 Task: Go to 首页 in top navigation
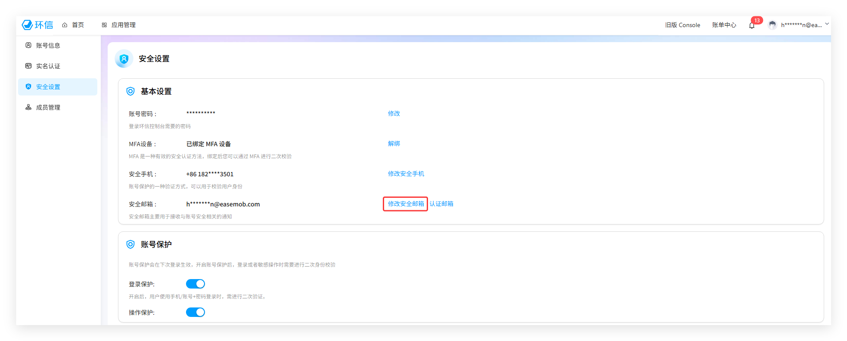pyautogui.click(x=73, y=25)
